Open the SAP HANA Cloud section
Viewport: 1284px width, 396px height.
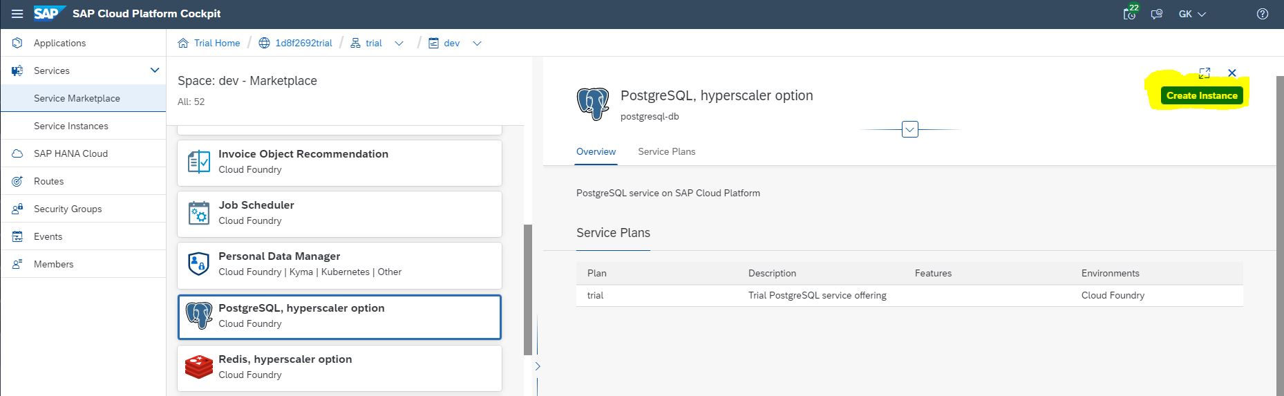(x=70, y=153)
